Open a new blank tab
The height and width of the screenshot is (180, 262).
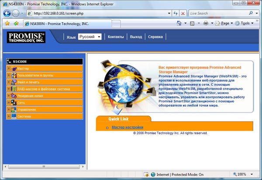point(116,24)
